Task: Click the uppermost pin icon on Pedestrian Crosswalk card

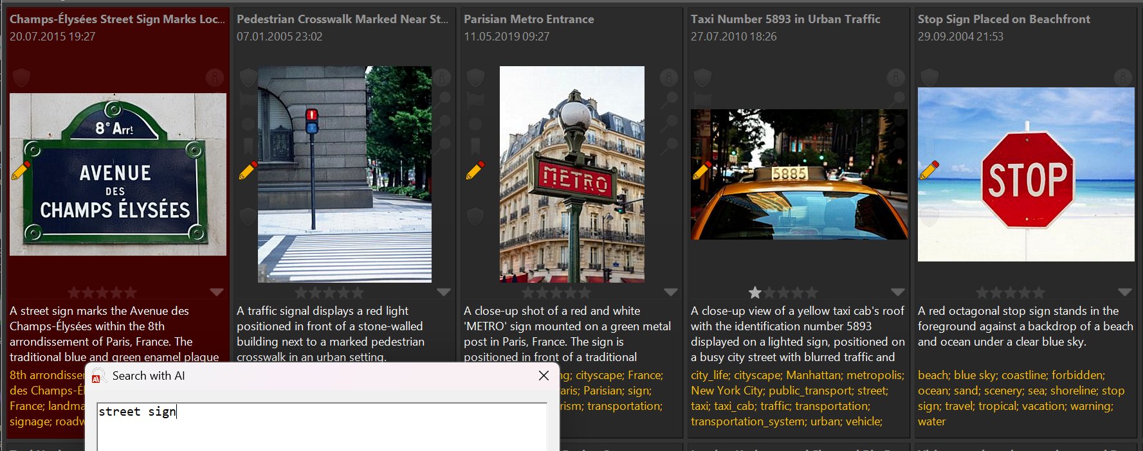Action: 443,100
